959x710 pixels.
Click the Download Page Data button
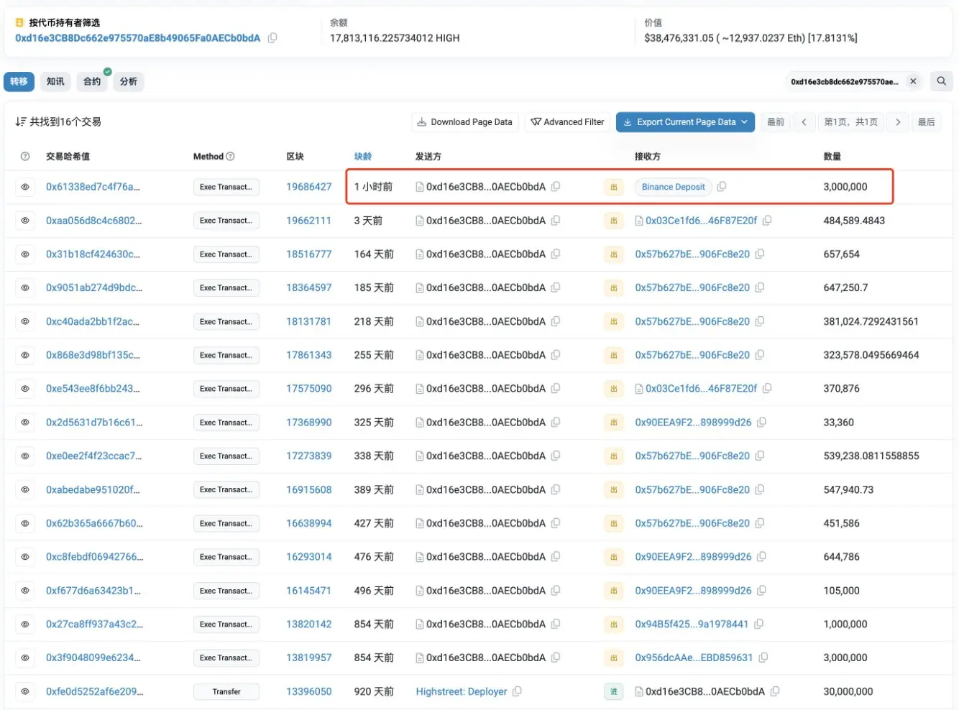tap(464, 122)
